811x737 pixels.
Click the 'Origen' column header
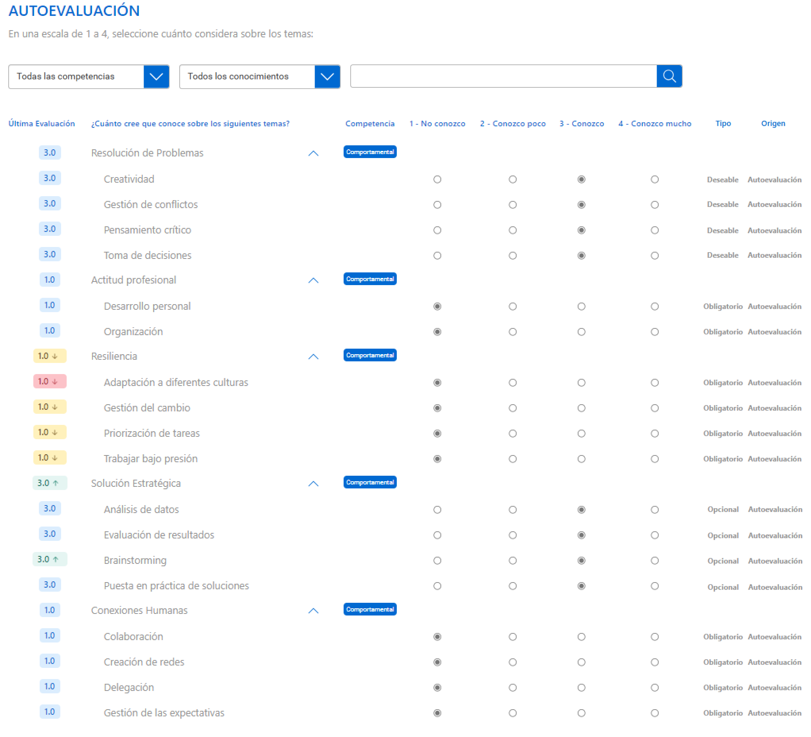tap(773, 123)
